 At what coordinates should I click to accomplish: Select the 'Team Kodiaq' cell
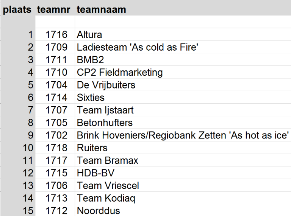click(x=106, y=198)
